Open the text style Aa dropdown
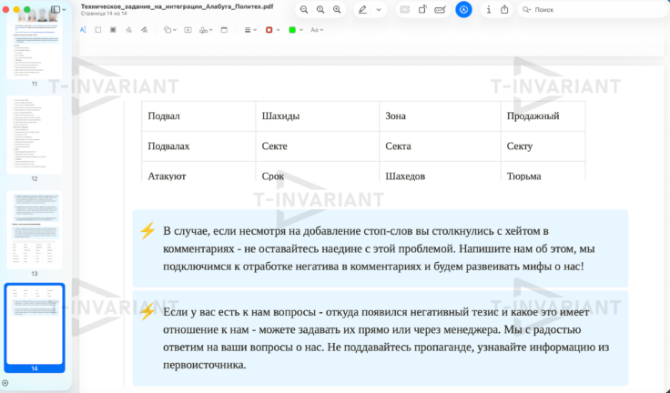 (317, 30)
